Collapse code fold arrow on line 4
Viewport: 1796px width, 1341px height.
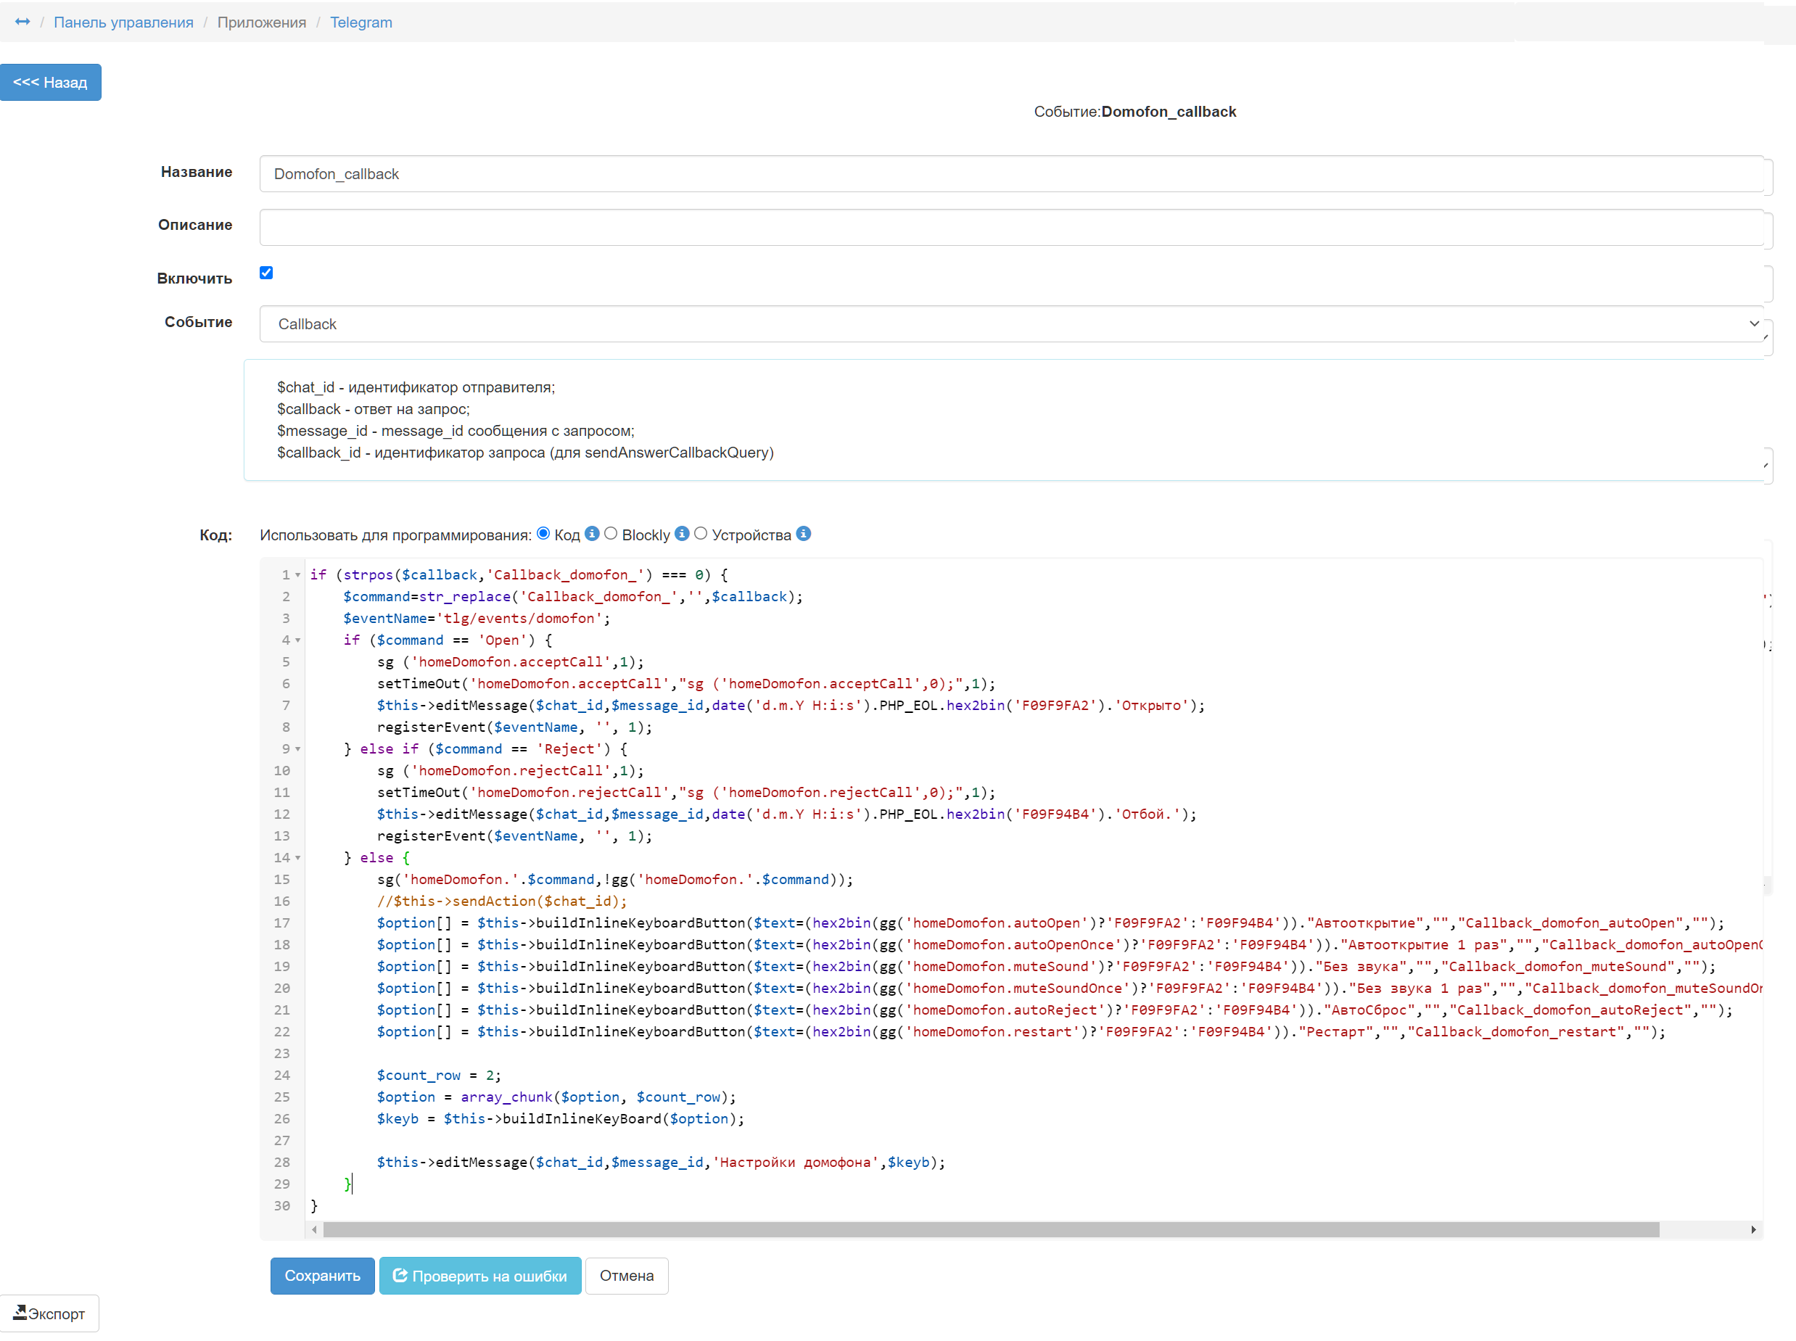[298, 640]
